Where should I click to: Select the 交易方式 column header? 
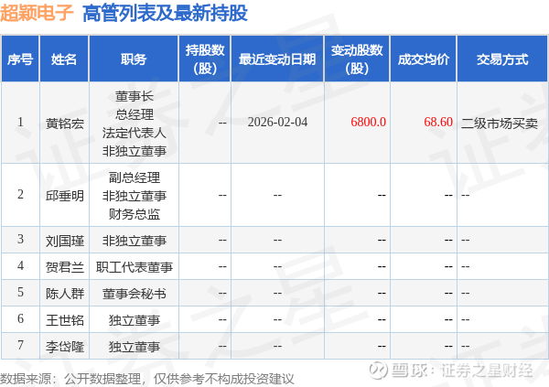pyautogui.click(x=502, y=59)
